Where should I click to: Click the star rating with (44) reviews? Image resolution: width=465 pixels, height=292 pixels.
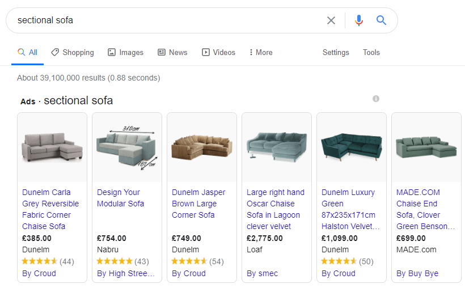[48, 261]
